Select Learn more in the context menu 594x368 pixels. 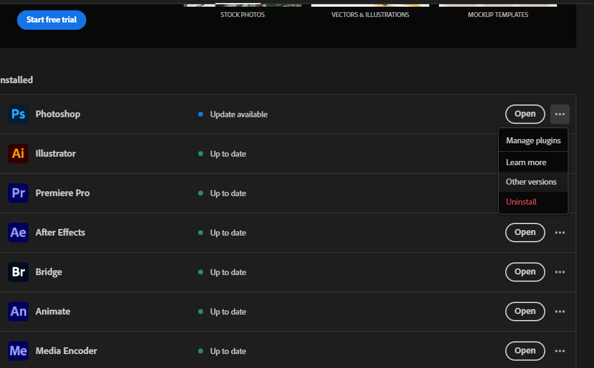[x=533, y=162]
